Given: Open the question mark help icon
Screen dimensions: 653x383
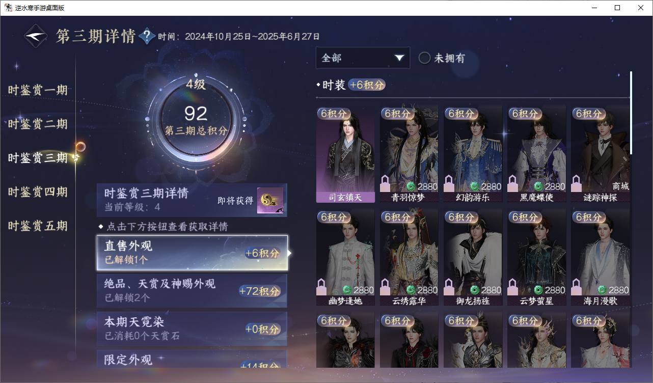Looking at the screenshot, I should [x=147, y=36].
